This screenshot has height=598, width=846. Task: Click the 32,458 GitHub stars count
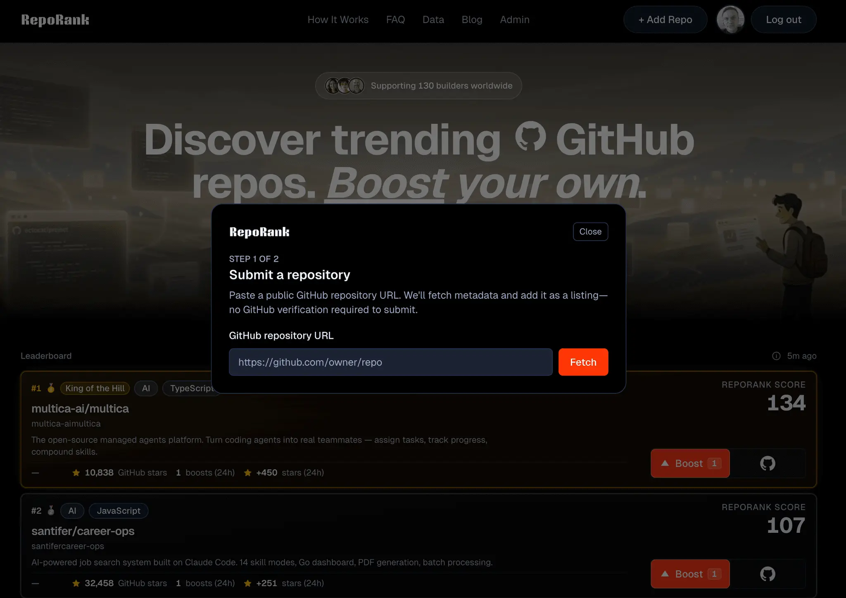click(120, 583)
